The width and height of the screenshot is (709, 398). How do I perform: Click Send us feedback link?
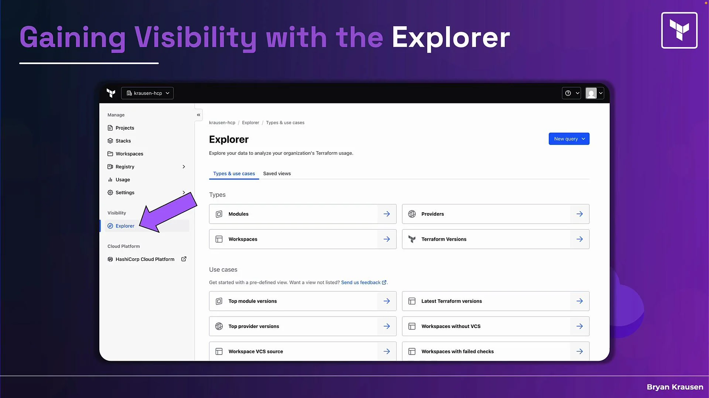click(363, 283)
